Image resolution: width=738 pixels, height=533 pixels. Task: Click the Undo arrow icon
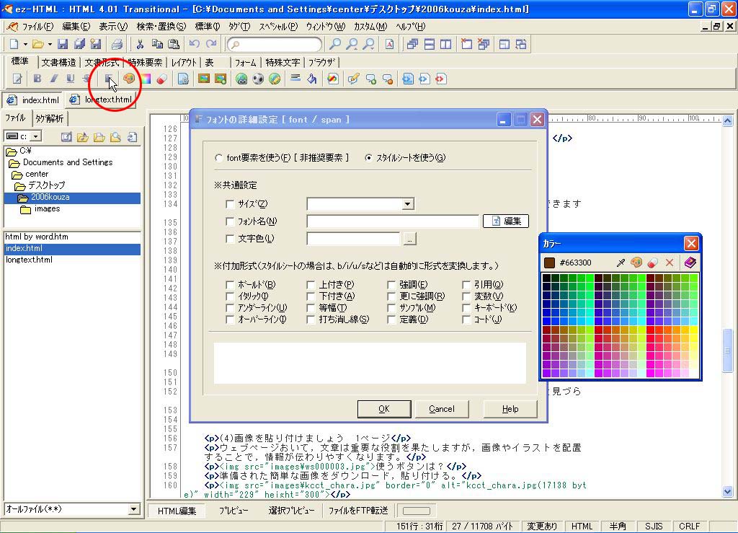tap(194, 44)
